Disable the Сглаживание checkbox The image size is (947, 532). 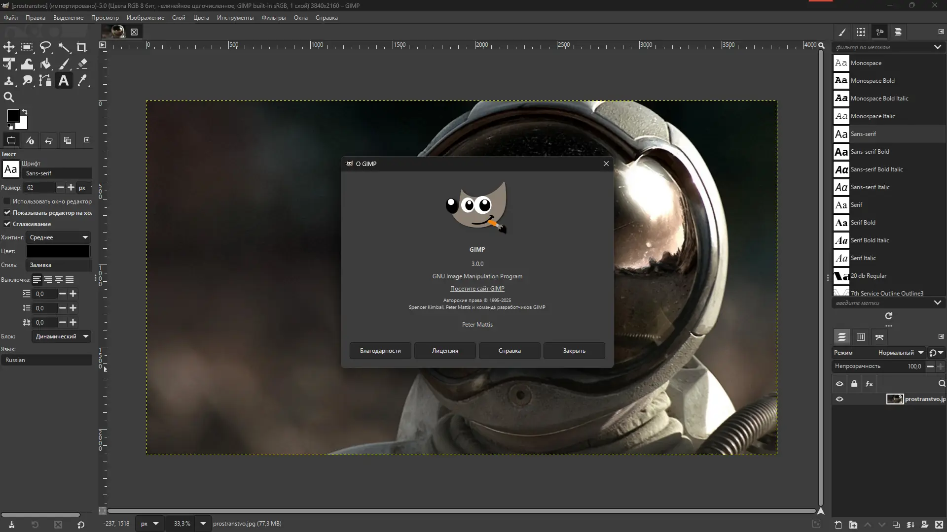(7, 224)
